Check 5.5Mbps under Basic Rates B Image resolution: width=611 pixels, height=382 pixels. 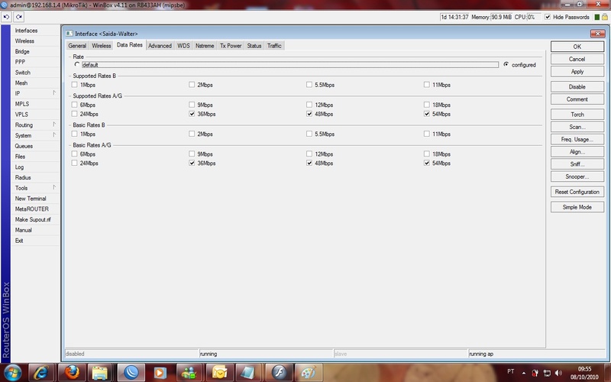click(x=309, y=134)
